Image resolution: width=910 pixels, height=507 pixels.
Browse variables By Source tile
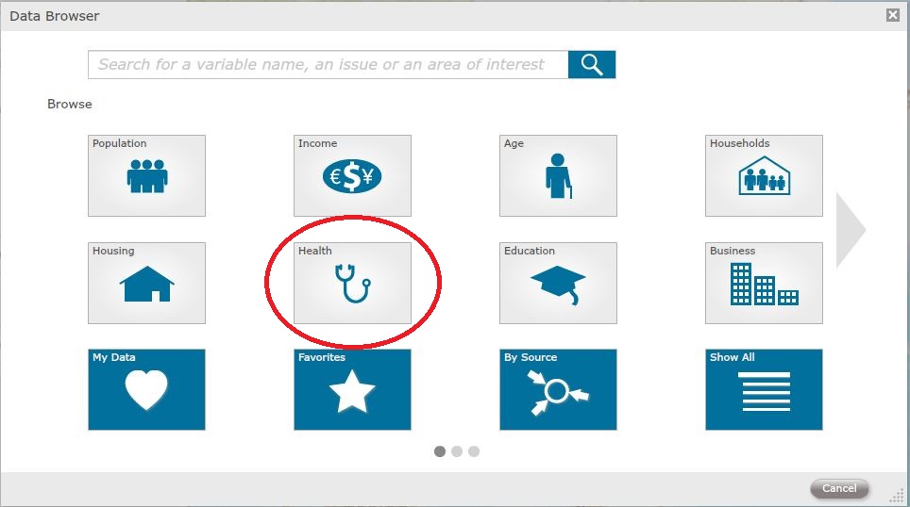point(558,389)
